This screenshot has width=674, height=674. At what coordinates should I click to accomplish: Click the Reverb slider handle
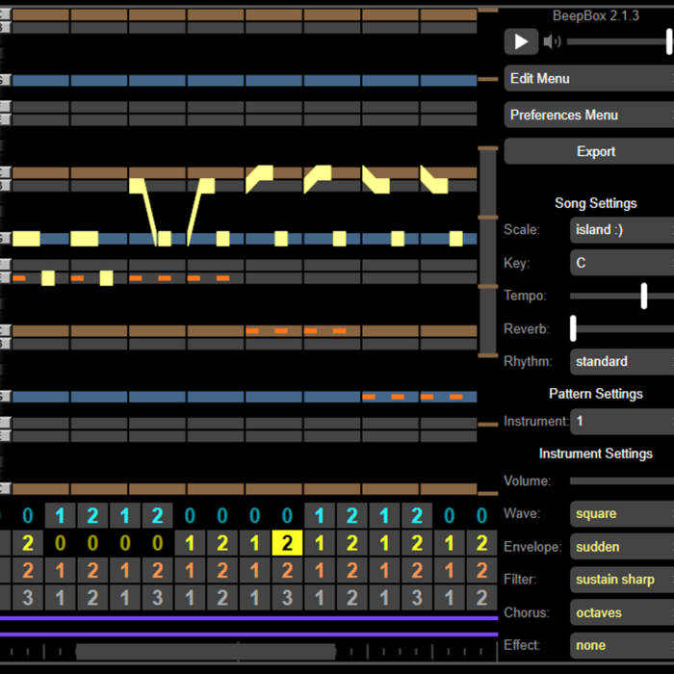tap(573, 328)
